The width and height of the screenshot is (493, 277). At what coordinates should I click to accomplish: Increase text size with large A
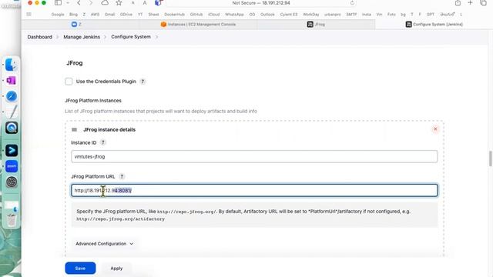145,3
